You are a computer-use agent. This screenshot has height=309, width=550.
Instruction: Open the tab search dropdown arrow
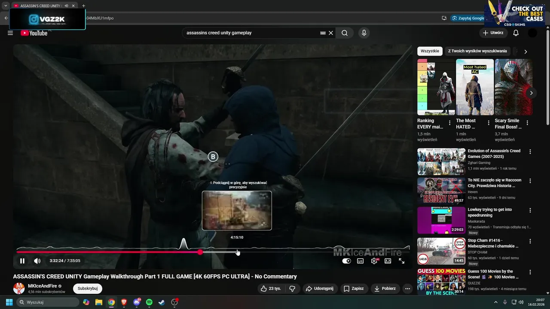(6, 6)
